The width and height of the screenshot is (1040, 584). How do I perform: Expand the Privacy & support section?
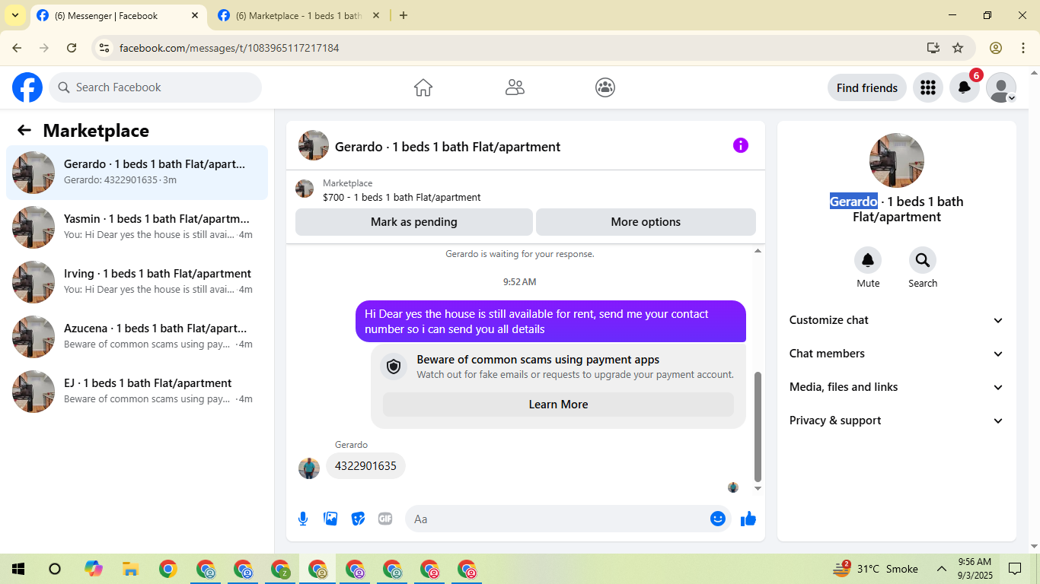coord(897,421)
